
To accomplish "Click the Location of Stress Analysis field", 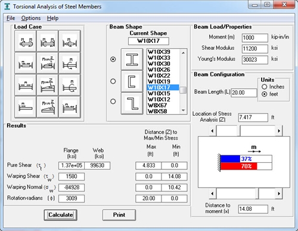I will (x=253, y=118).
